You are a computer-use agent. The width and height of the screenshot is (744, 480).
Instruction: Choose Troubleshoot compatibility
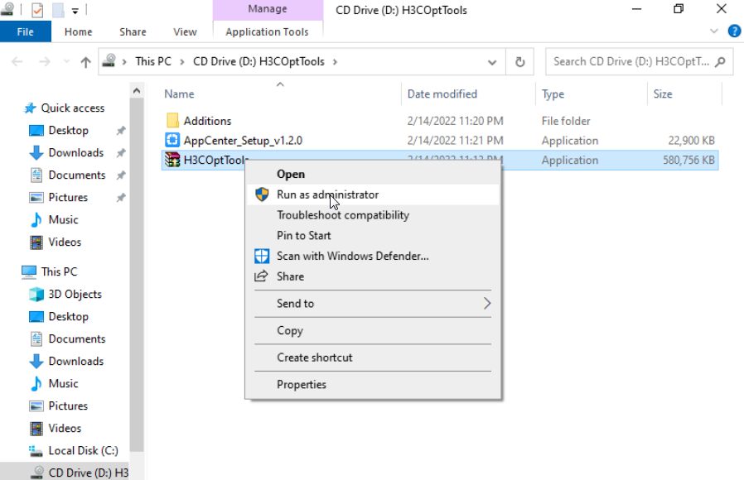373,215
